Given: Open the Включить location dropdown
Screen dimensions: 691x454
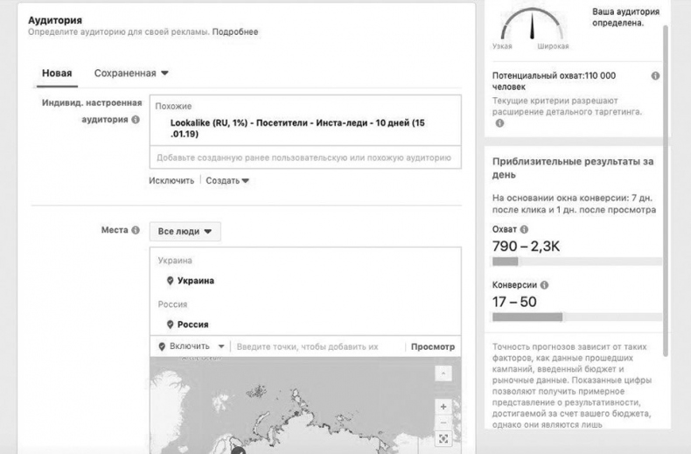Looking at the screenshot, I should 192,346.
